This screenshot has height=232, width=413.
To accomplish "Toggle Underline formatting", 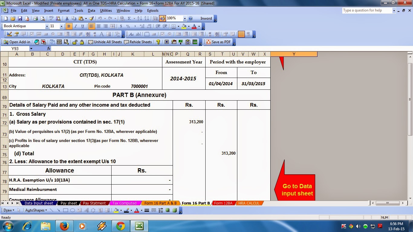I will 83,26.
